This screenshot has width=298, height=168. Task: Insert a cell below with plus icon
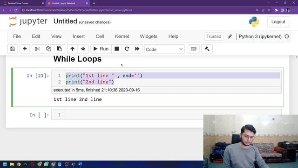click(25, 49)
